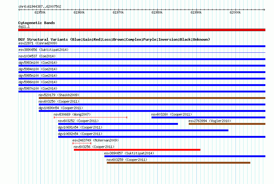Click the 6q11.1 band label
This screenshot has width=274, height=184.
[x=24, y=27]
